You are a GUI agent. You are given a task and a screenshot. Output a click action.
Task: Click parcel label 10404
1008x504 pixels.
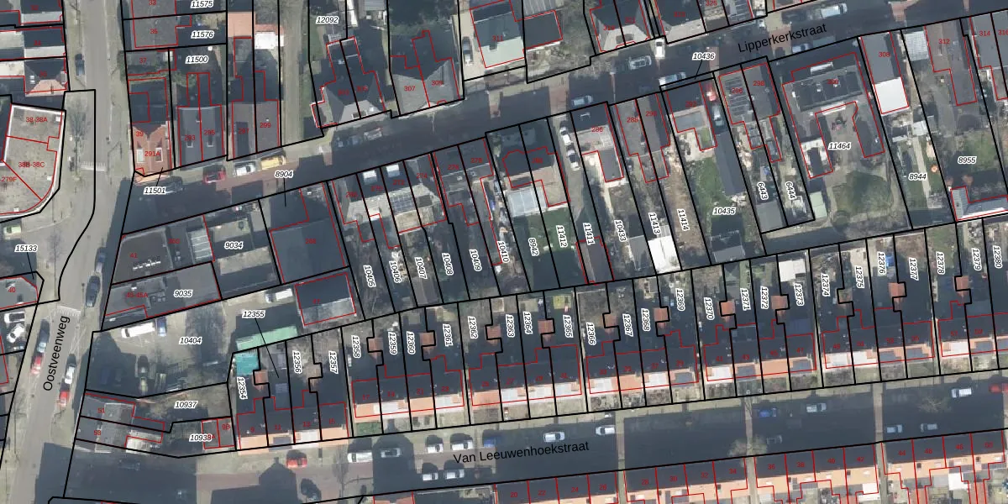click(x=191, y=340)
